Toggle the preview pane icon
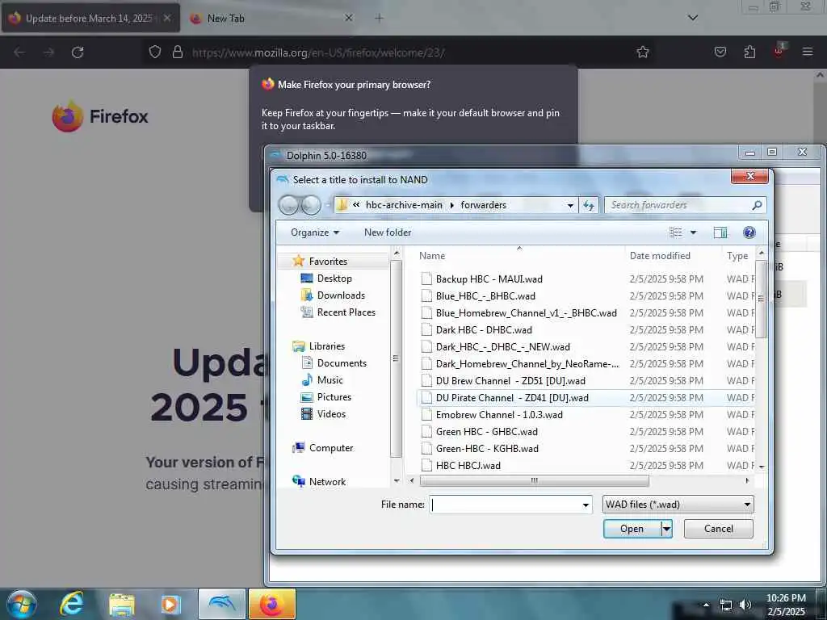Screen dimensions: 827x620 pyautogui.click(x=720, y=232)
